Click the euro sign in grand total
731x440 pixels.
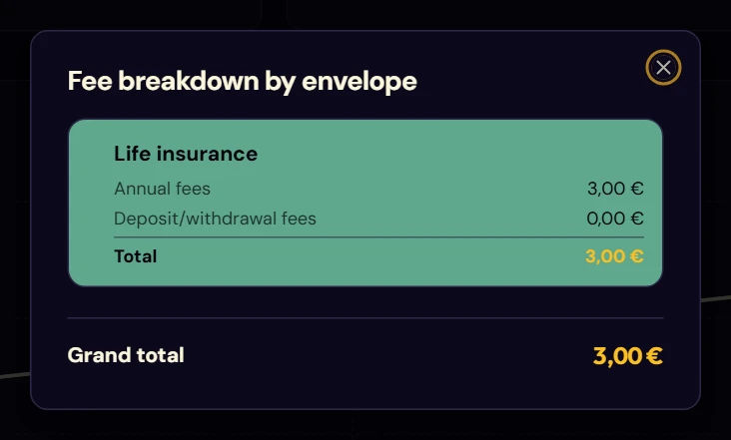654,356
